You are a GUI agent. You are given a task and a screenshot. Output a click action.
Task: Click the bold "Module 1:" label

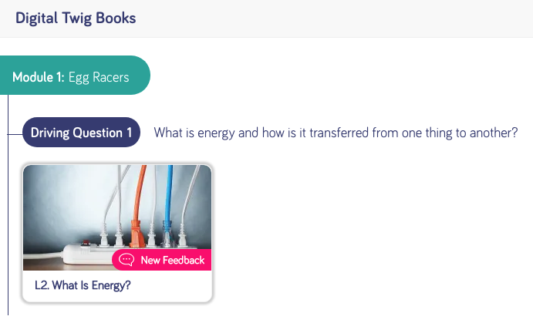(x=38, y=77)
